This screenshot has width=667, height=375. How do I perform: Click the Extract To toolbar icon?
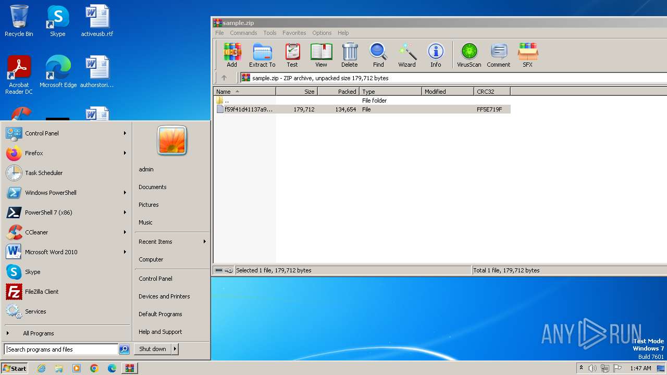point(262,55)
